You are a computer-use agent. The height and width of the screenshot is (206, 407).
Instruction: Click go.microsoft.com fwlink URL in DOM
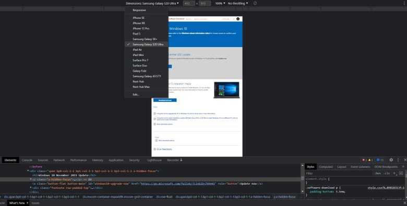coord(178,184)
